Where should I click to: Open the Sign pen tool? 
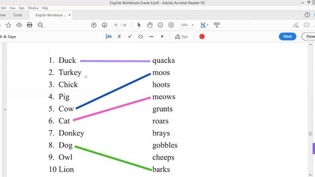(182, 36)
